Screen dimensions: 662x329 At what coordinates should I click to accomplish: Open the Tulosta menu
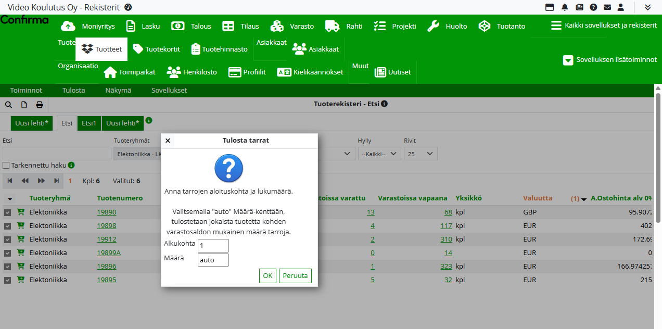pos(73,90)
